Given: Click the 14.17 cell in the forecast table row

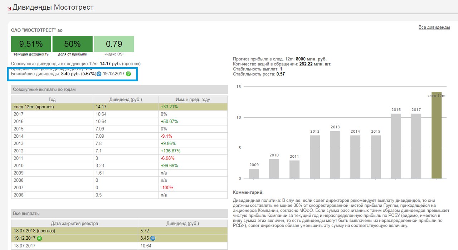Looking at the screenshot, I should click(x=126, y=107).
